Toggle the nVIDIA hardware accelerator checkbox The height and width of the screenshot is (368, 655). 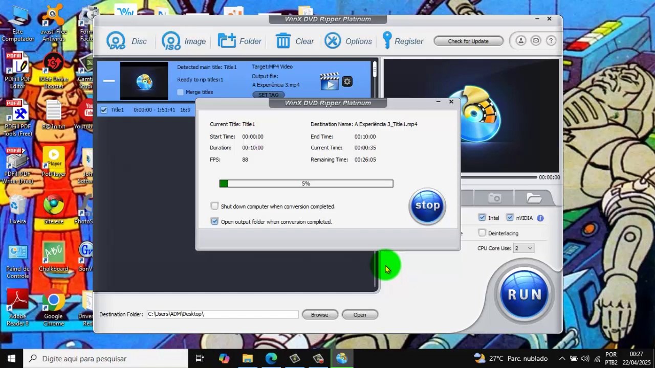510,218
